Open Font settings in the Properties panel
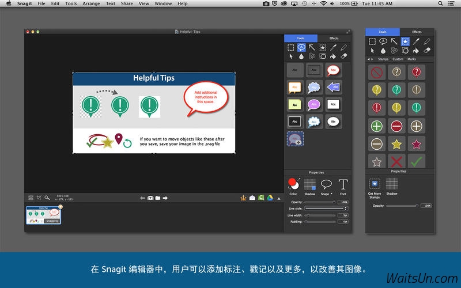 pos(343,187)
